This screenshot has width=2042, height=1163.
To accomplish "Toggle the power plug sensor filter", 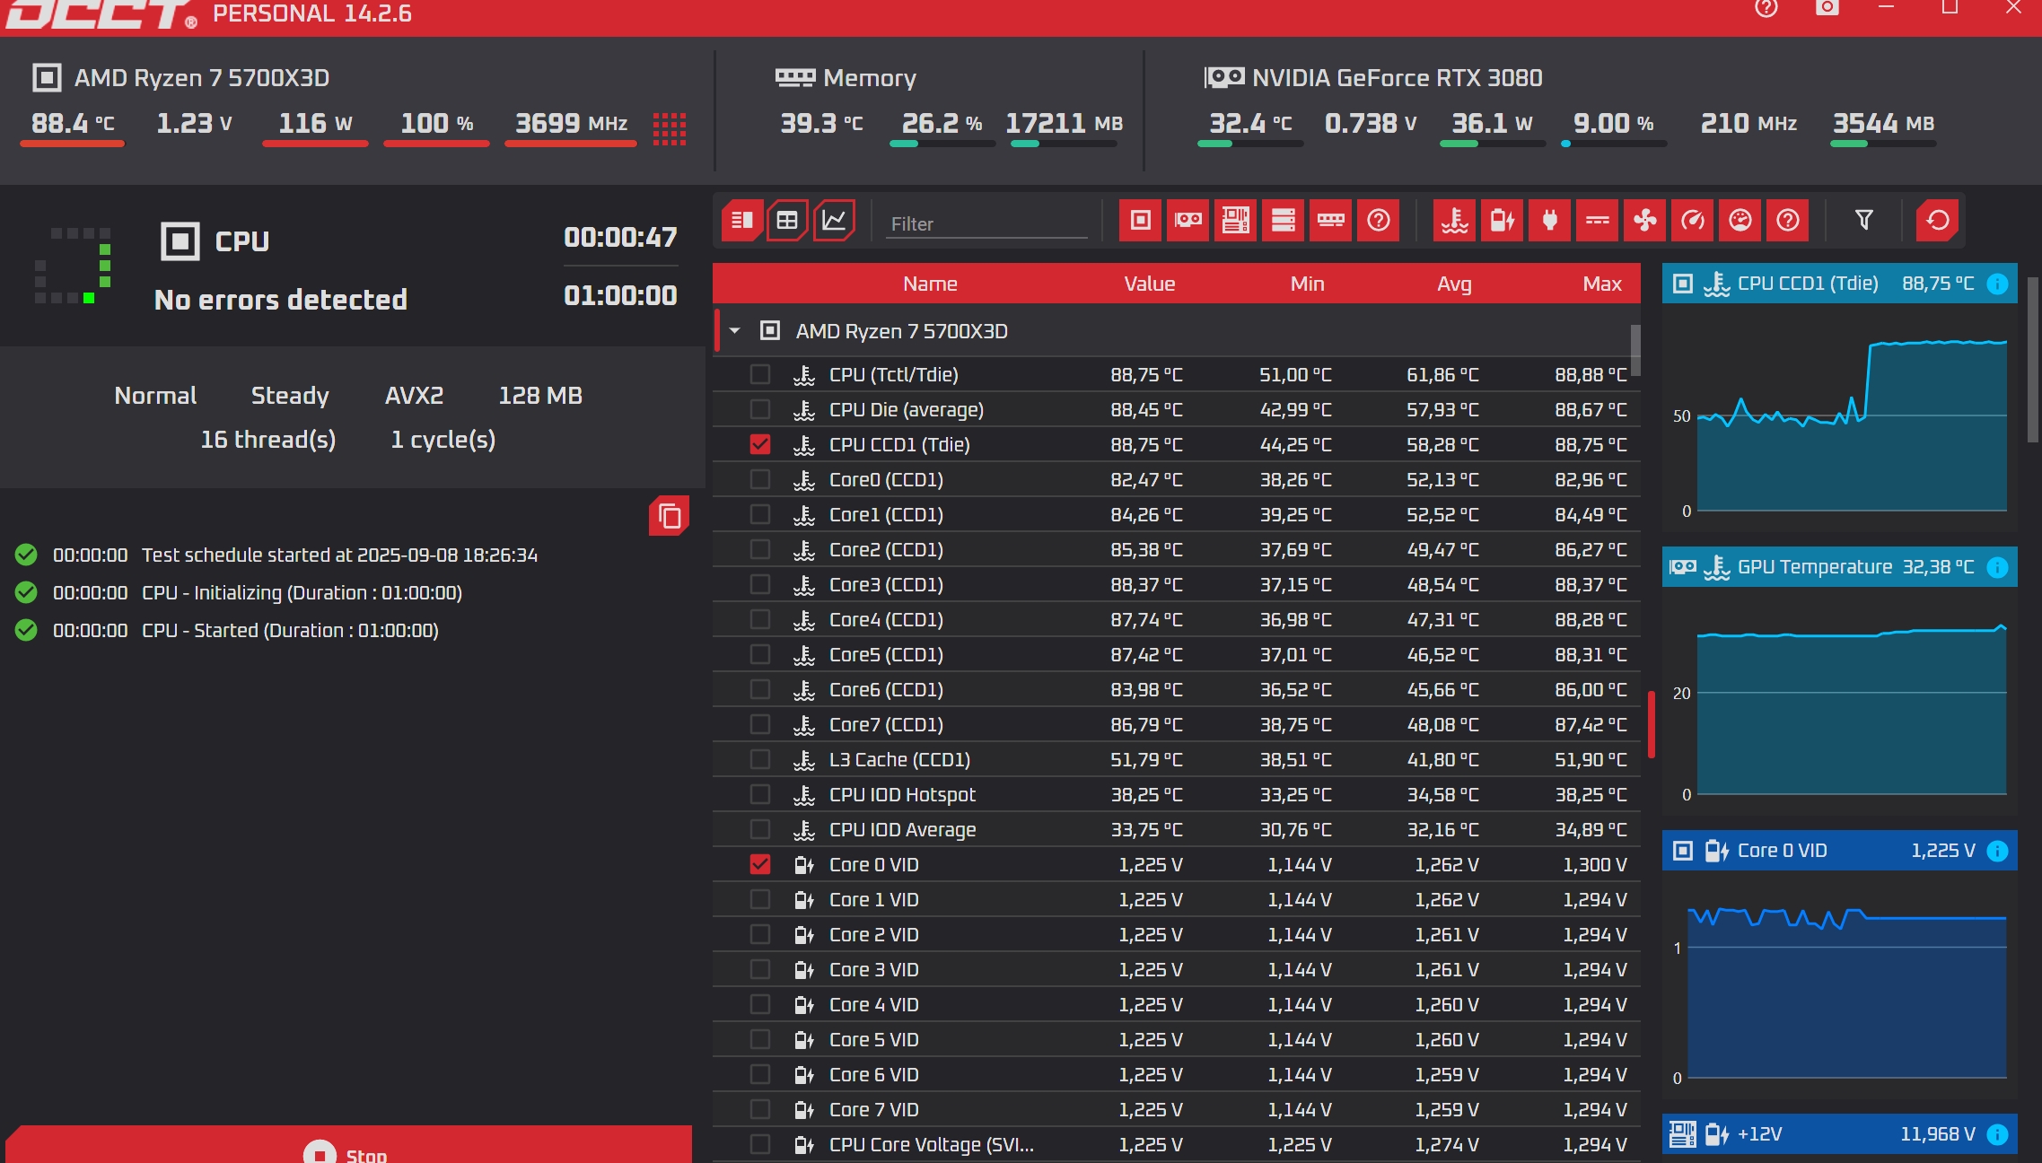I will [x=1549, y=221].
